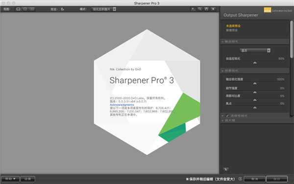Enable 保存并稍后编辑 checkbox
294x184 pixels.
(x=187, y=179)
